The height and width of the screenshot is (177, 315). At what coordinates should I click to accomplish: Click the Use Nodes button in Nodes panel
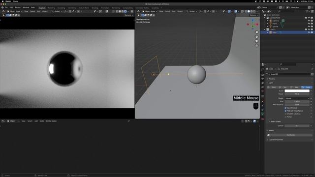(x=291, y=135)
